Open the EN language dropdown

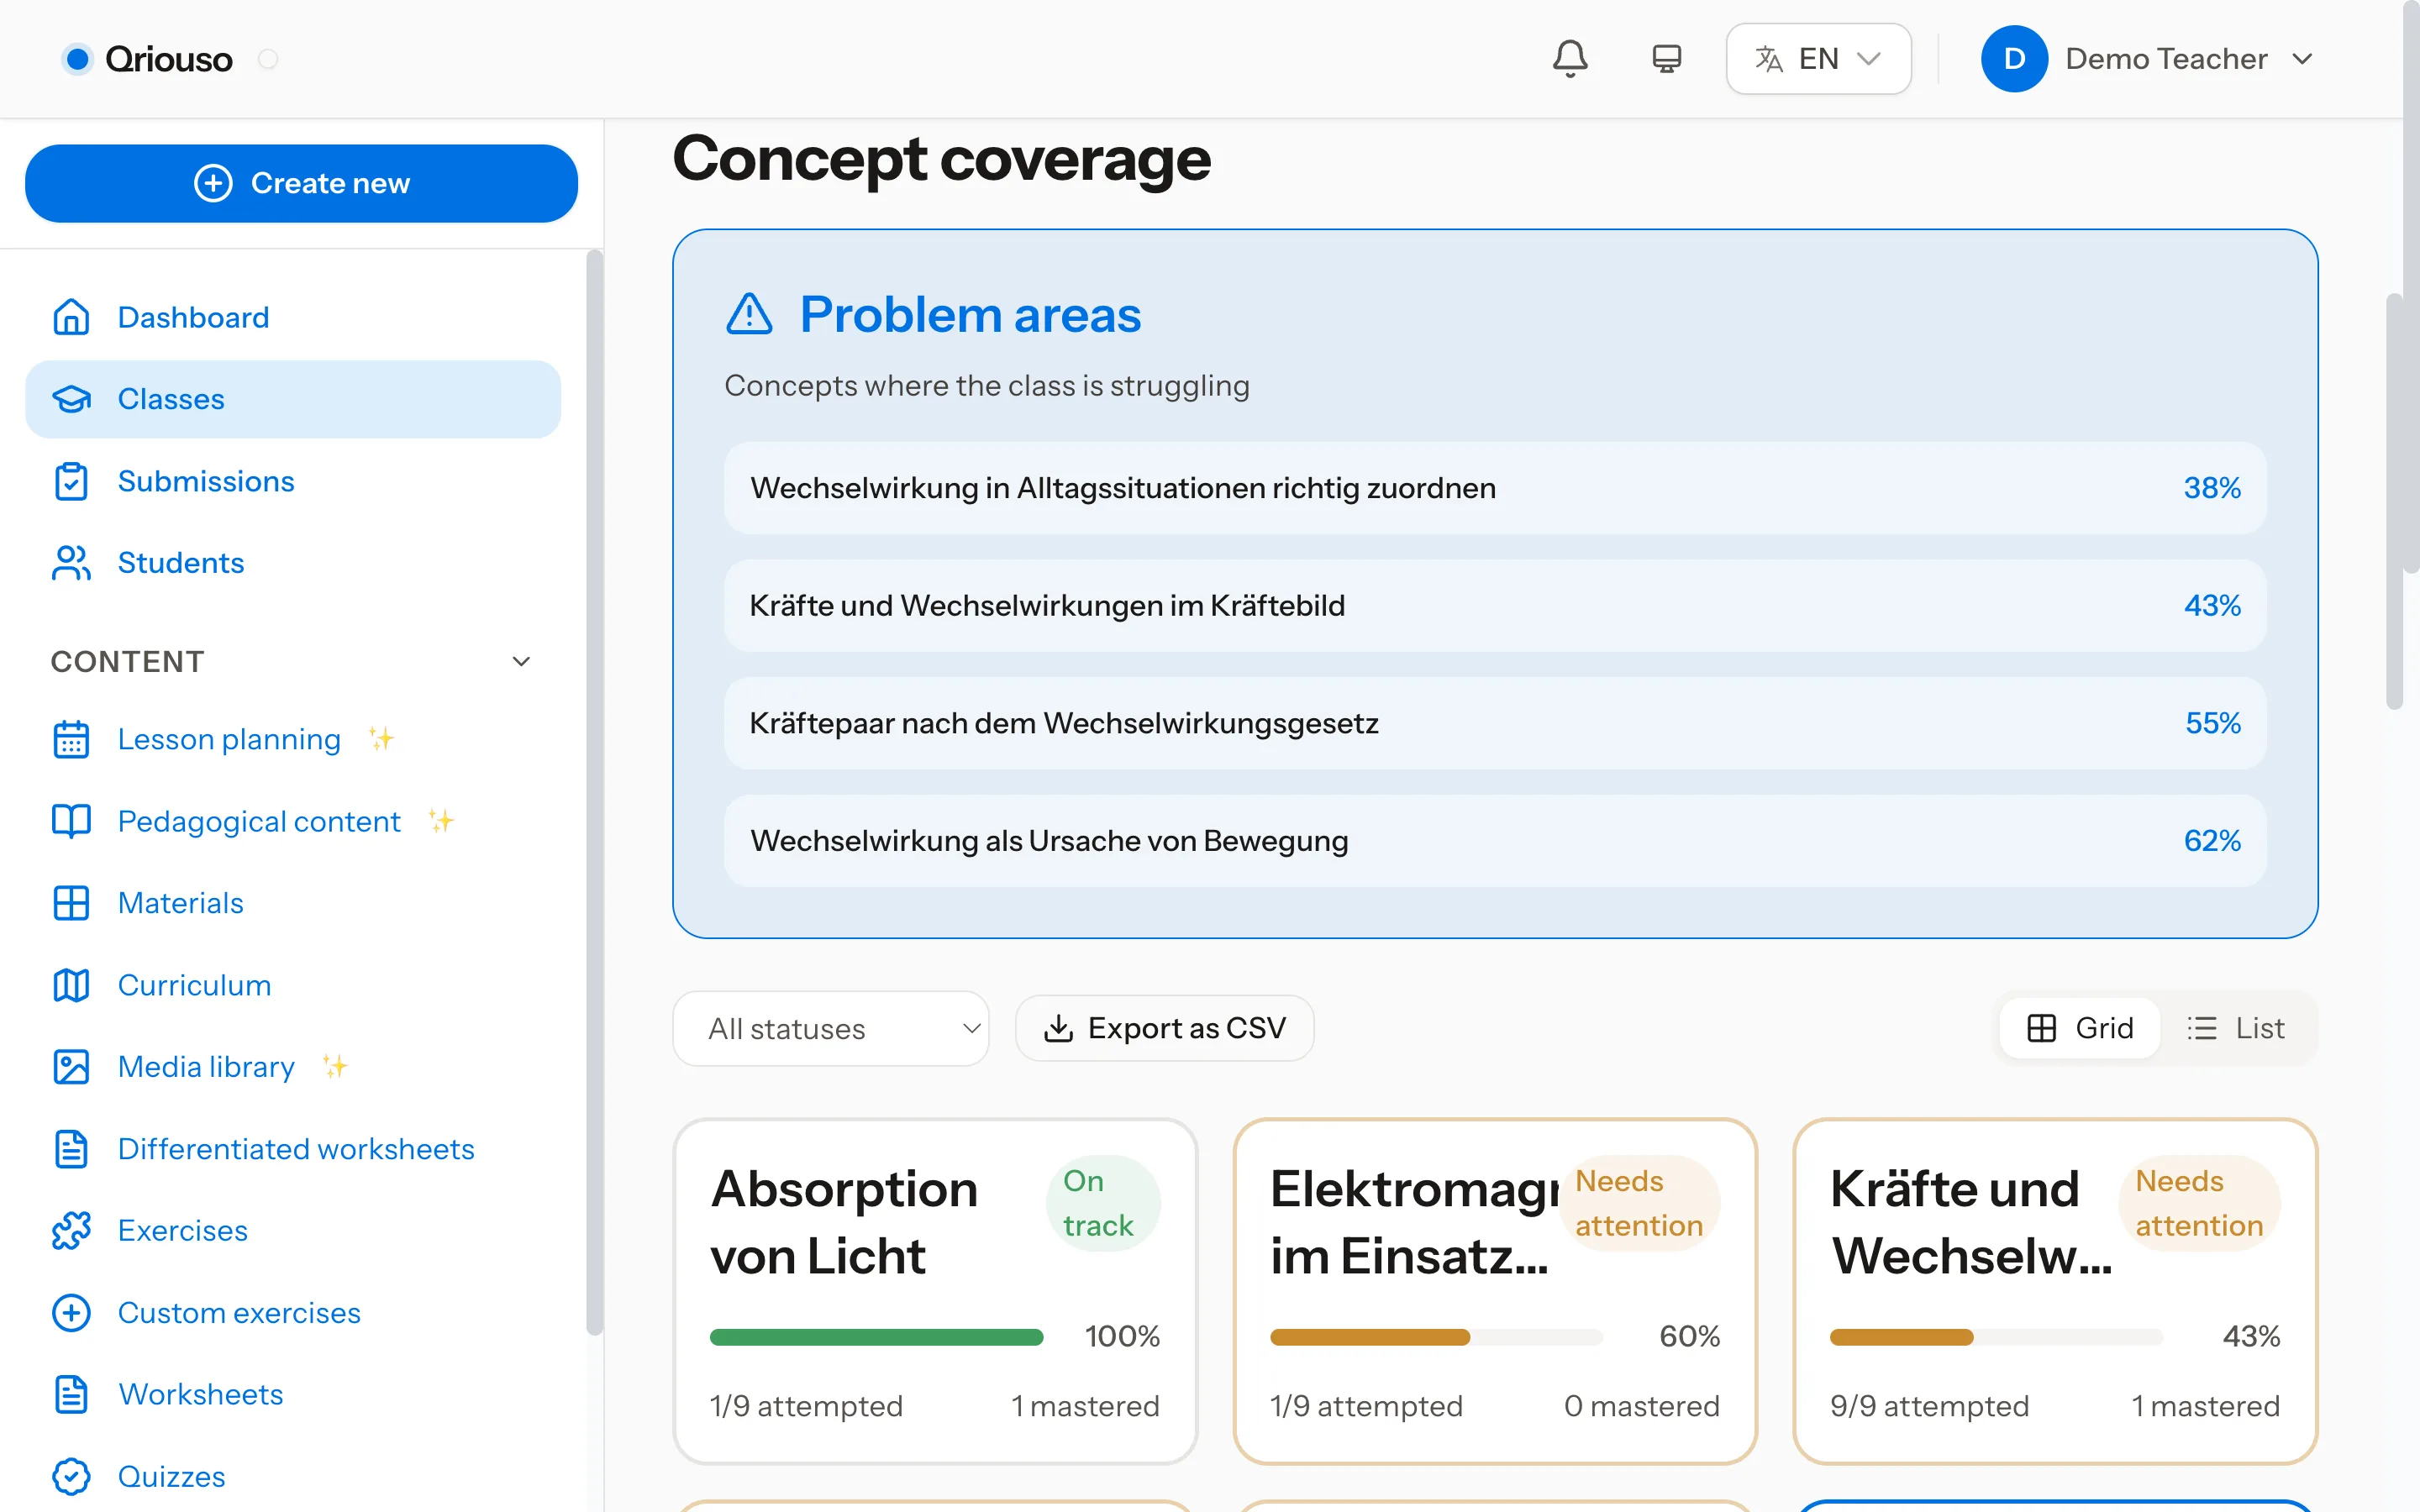[1818, 59]
